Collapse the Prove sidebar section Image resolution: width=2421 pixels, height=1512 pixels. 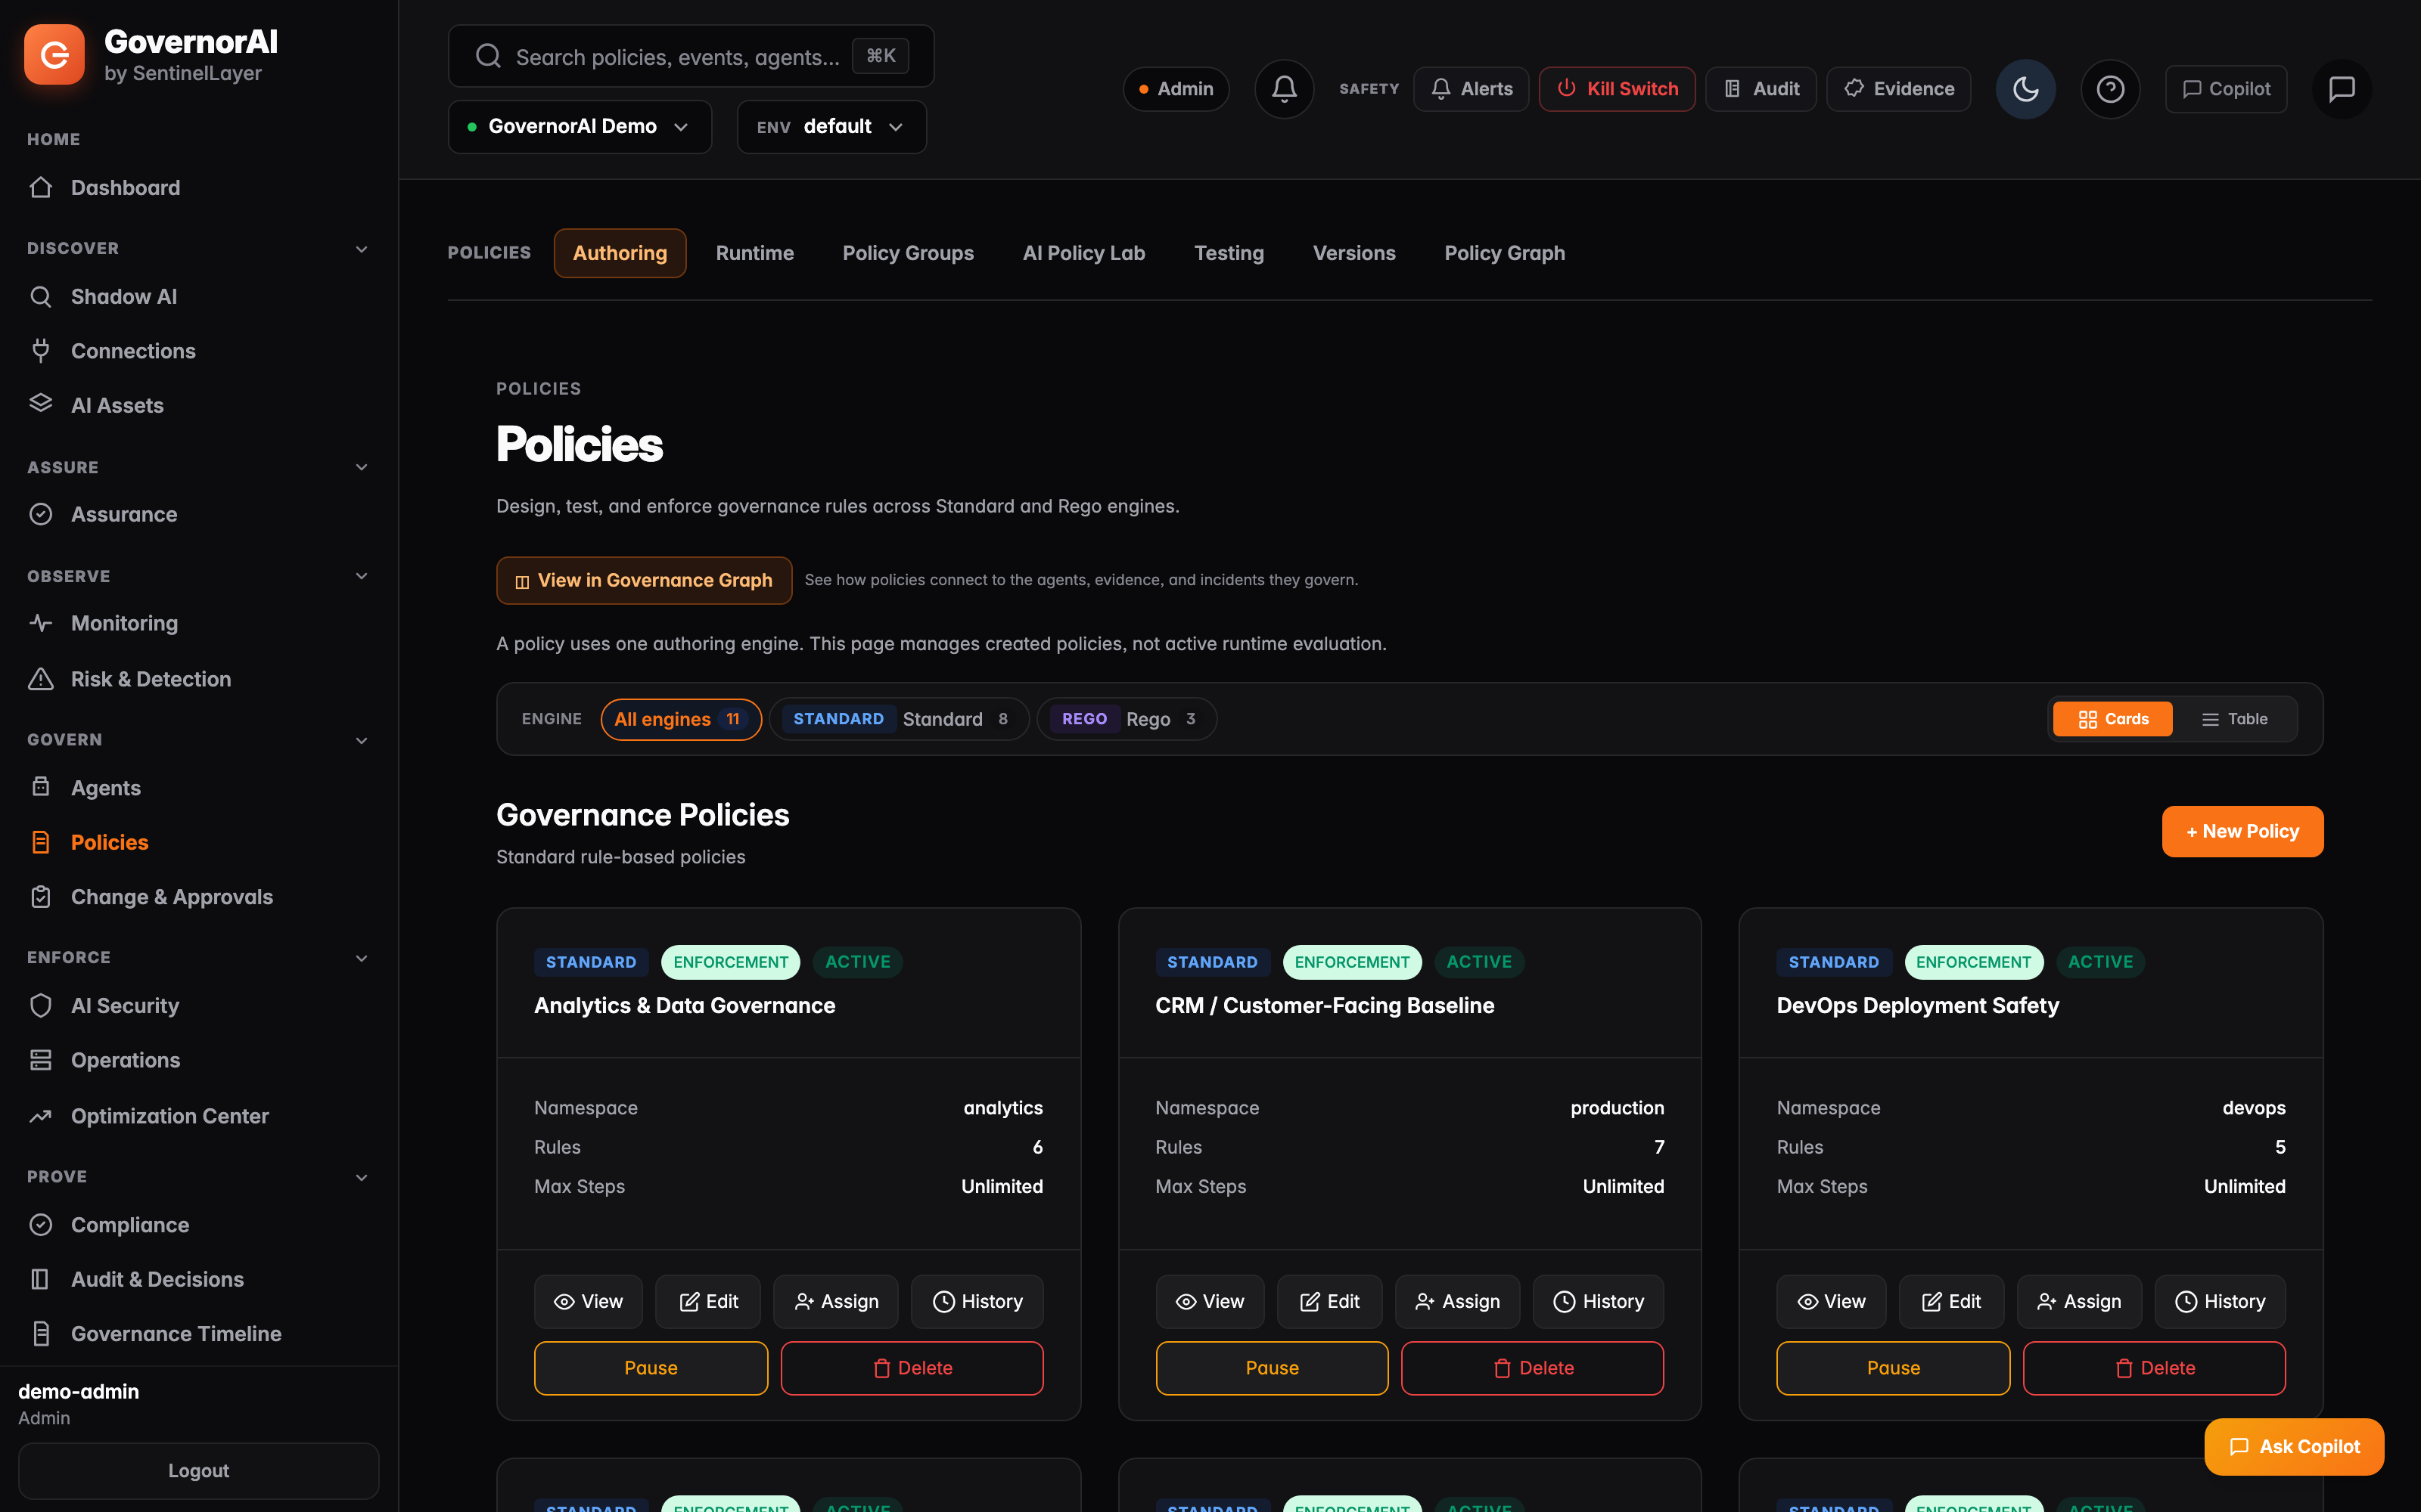pyautogui.click(x=361, y=1177)
